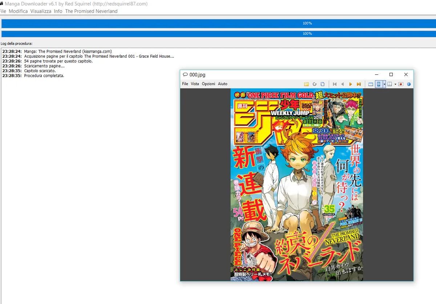This screenshot has width=436, height=304.
Task: Select the The Promised Neverland menu item
Action: 91,11
